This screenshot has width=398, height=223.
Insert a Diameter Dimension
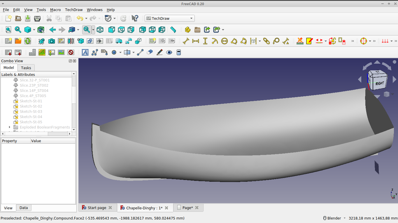pos(225,41)
